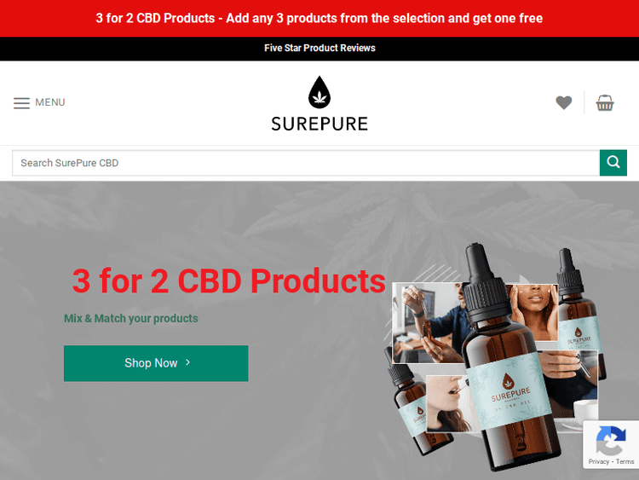Click photo of man holding dropper bottle
Screen dimensions: 639x480
tap(428, 322)
